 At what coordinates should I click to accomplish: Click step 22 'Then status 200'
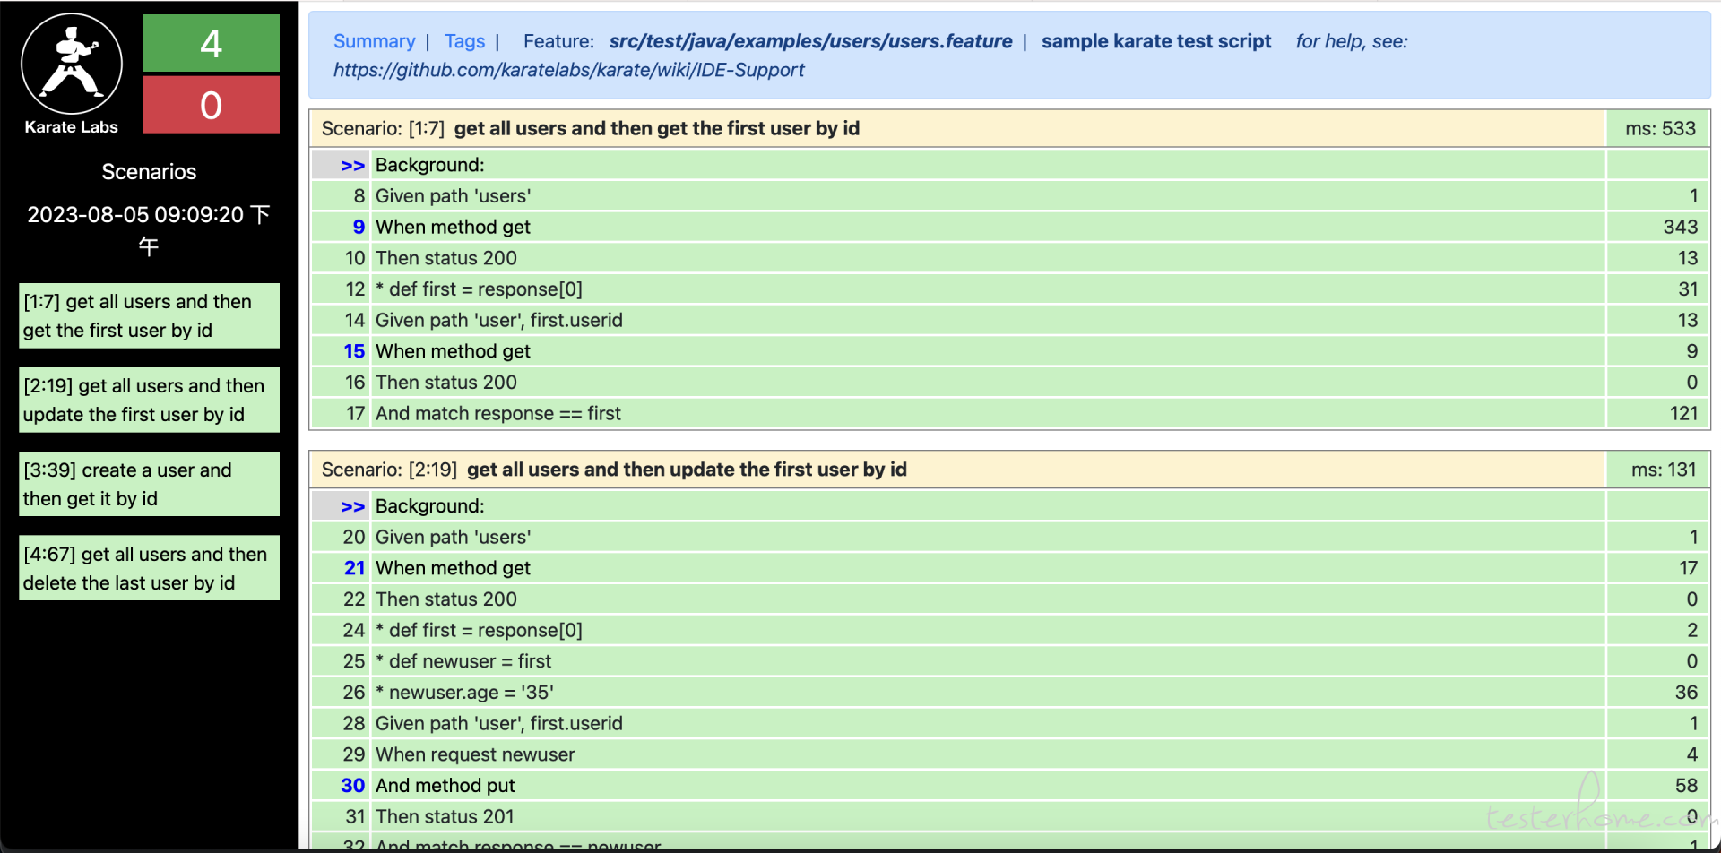click(x=988, y=599)
